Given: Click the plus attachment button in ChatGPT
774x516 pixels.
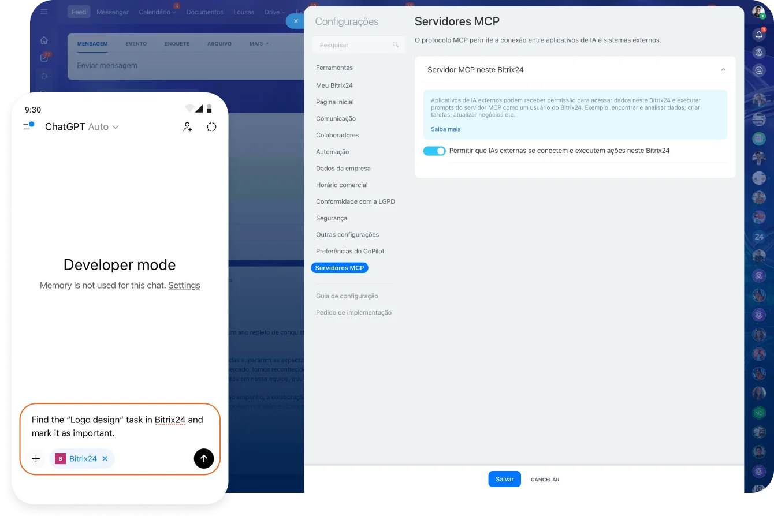Looking at the screenshot, I should 36,459.
